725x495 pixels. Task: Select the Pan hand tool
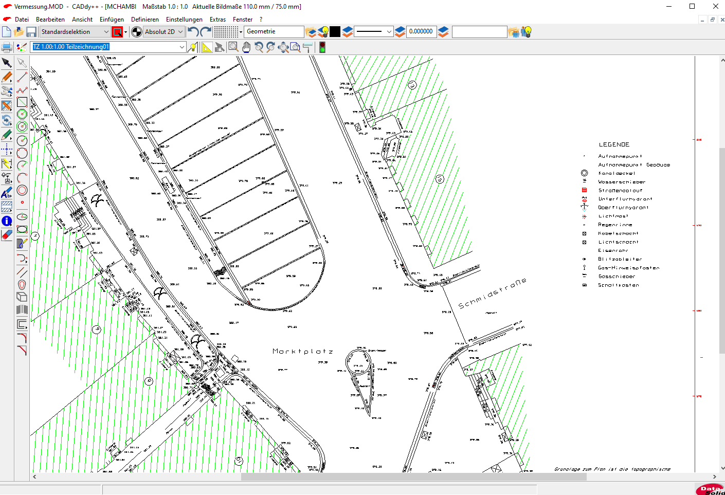point(246,47)
